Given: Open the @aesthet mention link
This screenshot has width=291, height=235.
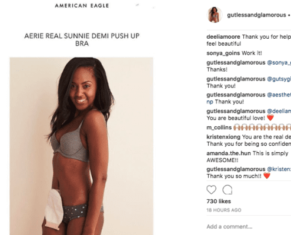Looking at the screenshot, I should tap(279, 95).
